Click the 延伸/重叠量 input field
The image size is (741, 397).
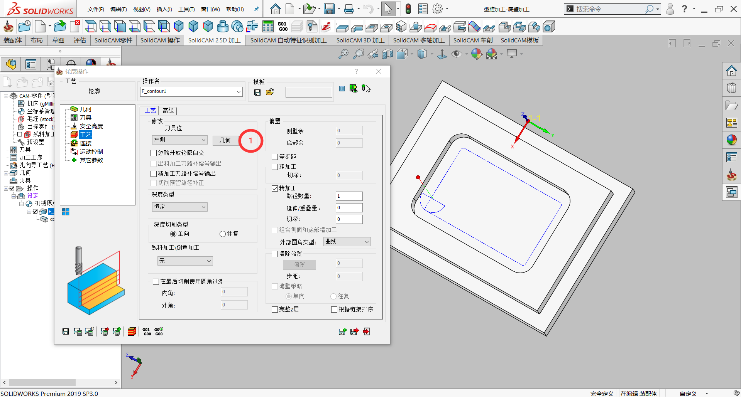click(x=349, y=208)
